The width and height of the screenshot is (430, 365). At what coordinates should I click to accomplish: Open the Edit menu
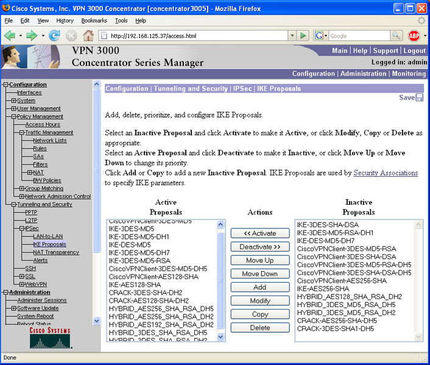[25, 21]
